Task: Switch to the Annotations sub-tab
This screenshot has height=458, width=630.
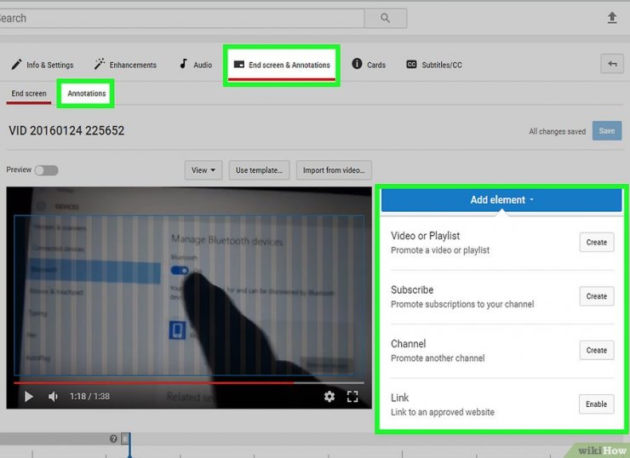Action: (x=86, y=94)
